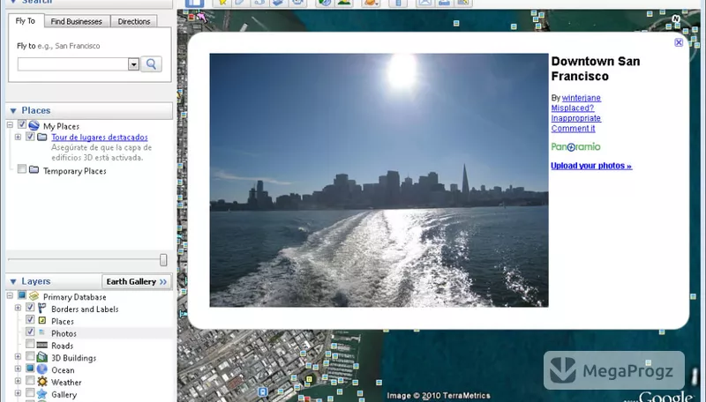Viewport: 706px width, 402px height.
Task: Toggle the sidebar with blue toolbar icon
Action: coord(195,3)
